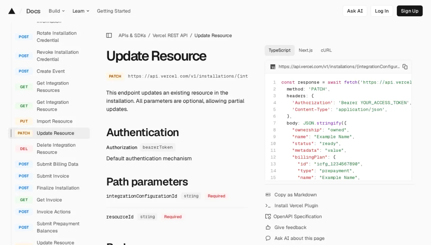Open the Getting Started nav item

click(x=114, y=11)
